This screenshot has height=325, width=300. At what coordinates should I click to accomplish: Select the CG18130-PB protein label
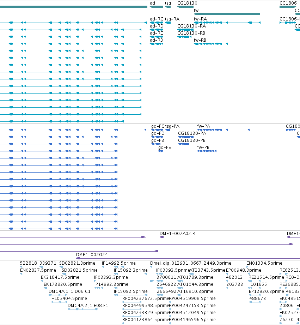tap(192, 140)
